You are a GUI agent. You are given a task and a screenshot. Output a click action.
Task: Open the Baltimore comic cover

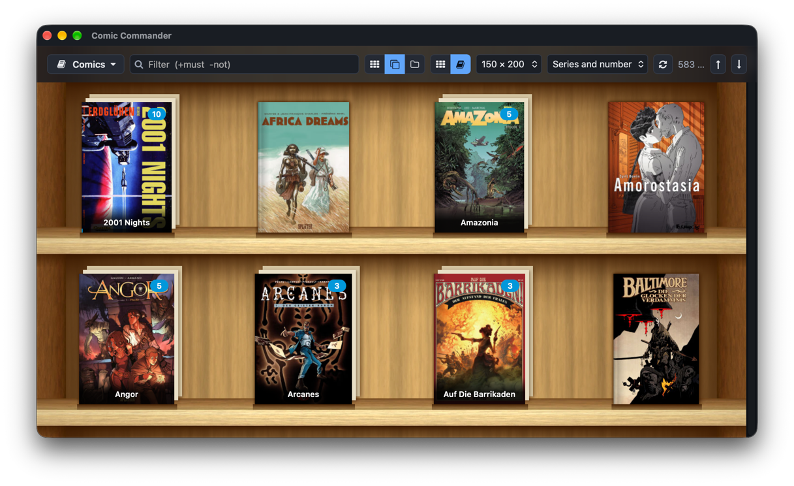[x=656, y=339]
